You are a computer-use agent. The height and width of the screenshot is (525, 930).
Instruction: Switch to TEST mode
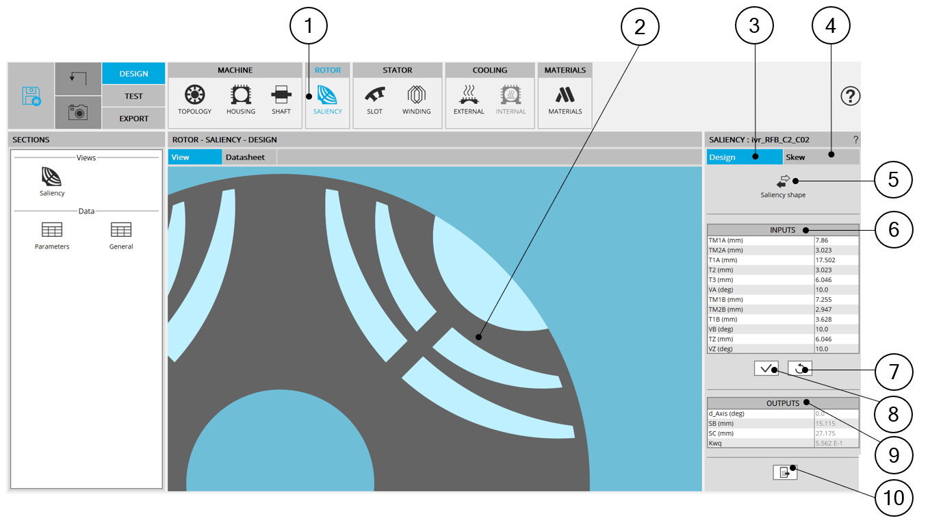pyautogui.click(x=133, y=97)
